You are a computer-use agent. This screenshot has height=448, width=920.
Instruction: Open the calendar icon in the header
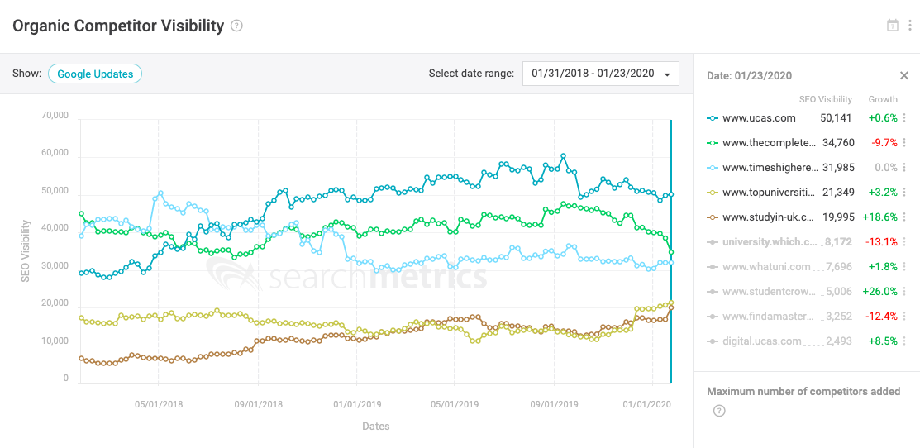click(x=893, y=26)
